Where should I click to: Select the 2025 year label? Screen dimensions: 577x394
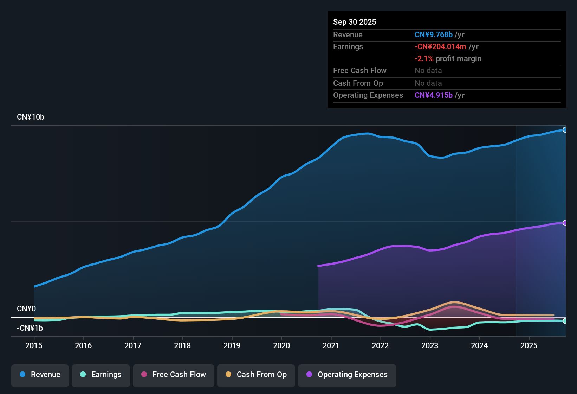529,346
